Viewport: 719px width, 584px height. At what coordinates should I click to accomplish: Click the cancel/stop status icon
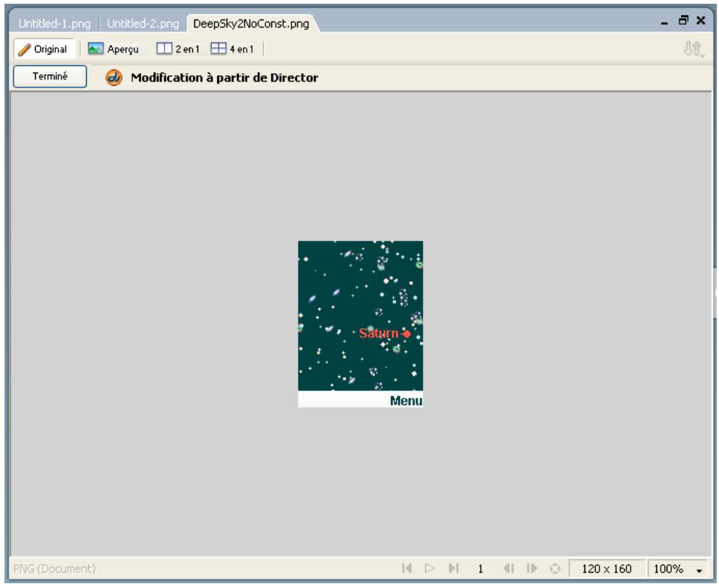click(555, 569)
